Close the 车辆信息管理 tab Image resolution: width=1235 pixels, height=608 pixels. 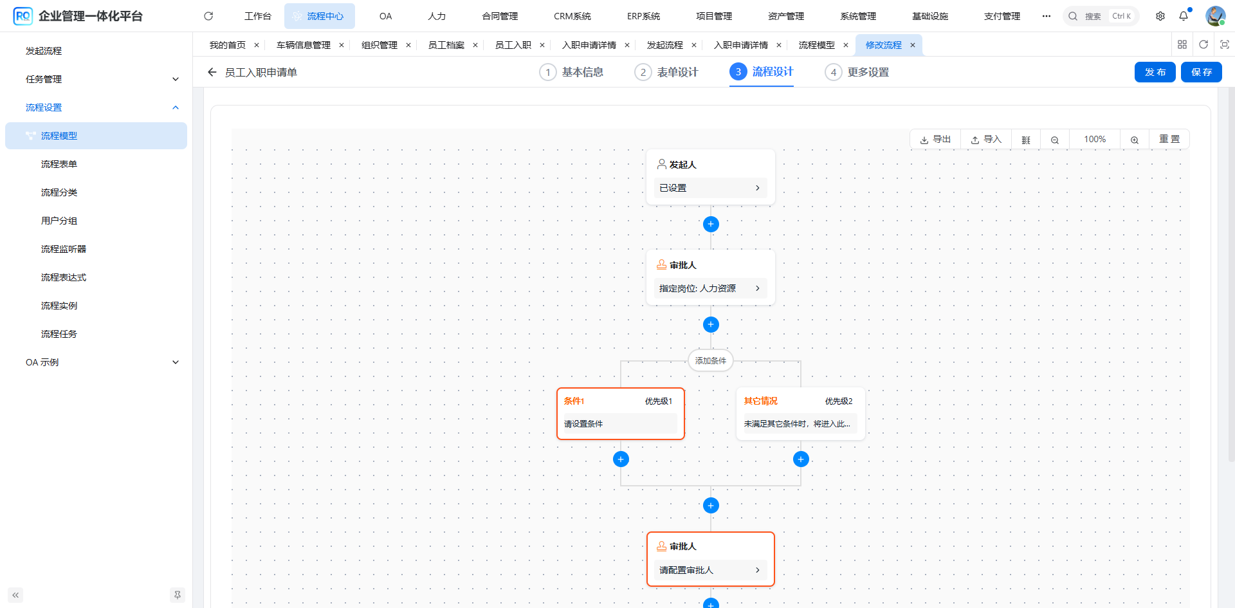[x=342, y=45]
